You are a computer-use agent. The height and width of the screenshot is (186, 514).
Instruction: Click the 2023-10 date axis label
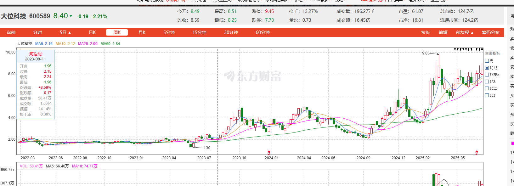tap(239, 158)
